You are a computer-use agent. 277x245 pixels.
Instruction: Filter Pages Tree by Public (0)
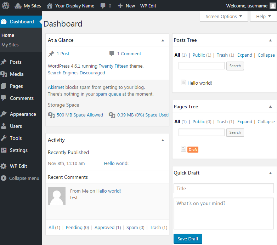202,122
